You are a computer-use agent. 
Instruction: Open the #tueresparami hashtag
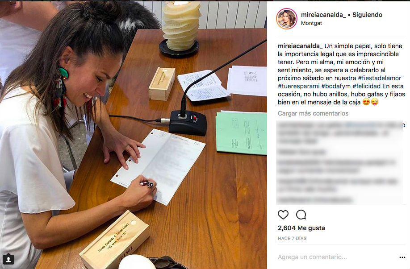(299, 86)
